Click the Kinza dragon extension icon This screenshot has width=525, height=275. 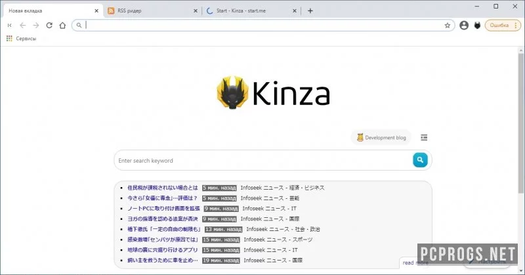478,25
